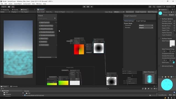Switch to the Graph Settings tab
Image resolution: width=176 pixels, height=99 pixels.
pos(141,21)
